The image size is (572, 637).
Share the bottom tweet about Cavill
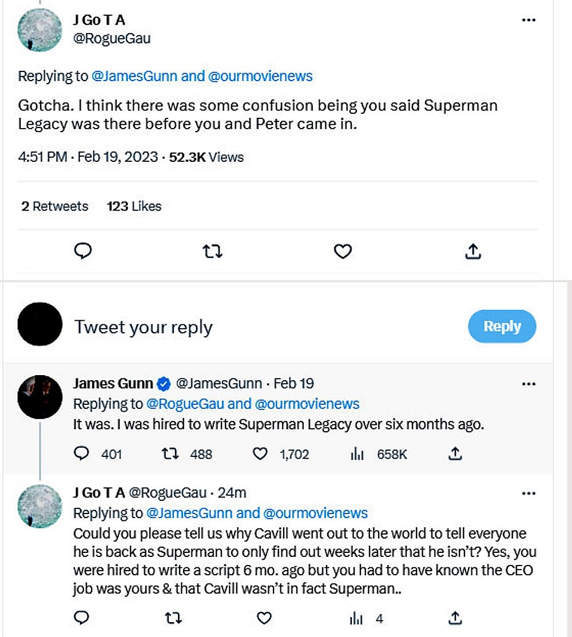(x=455, y=618)
